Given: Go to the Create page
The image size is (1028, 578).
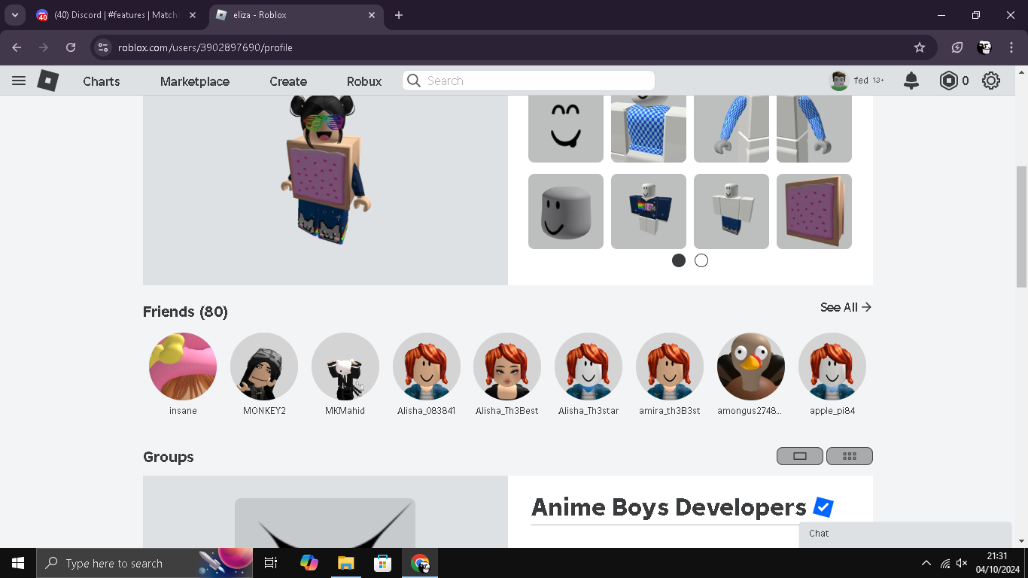Looking at the screenshot, I should pos(288,81).
